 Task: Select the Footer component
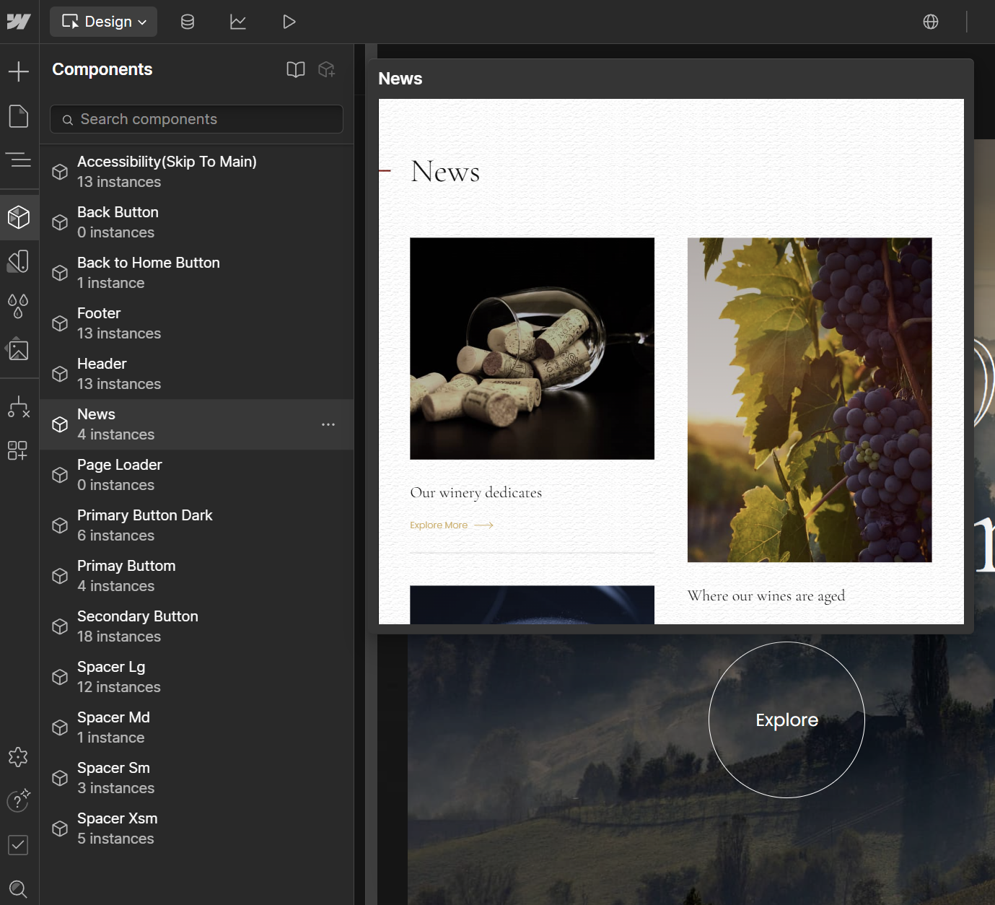[x=196, y=323]
